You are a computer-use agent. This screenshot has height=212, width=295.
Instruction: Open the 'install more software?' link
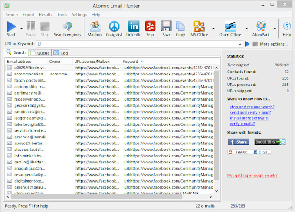[x=249, y=118]
